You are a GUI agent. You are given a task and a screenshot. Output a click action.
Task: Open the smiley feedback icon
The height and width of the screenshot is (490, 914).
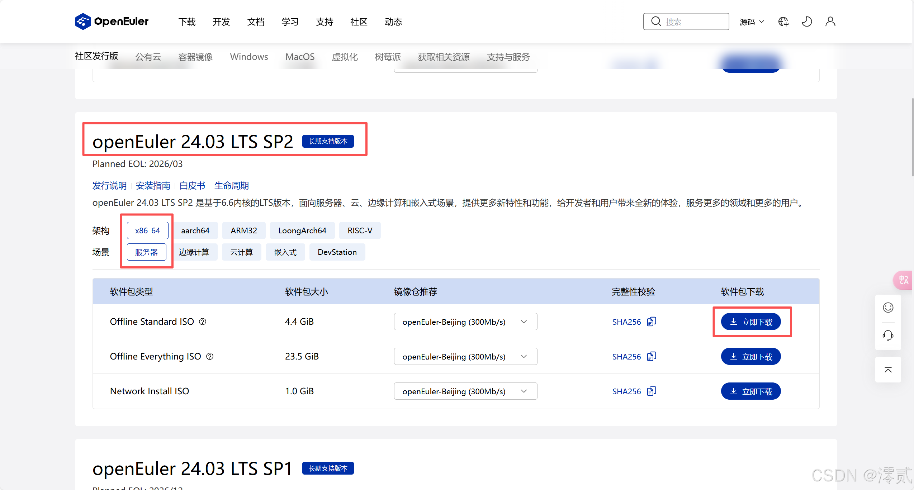click(x=888, y=308)
